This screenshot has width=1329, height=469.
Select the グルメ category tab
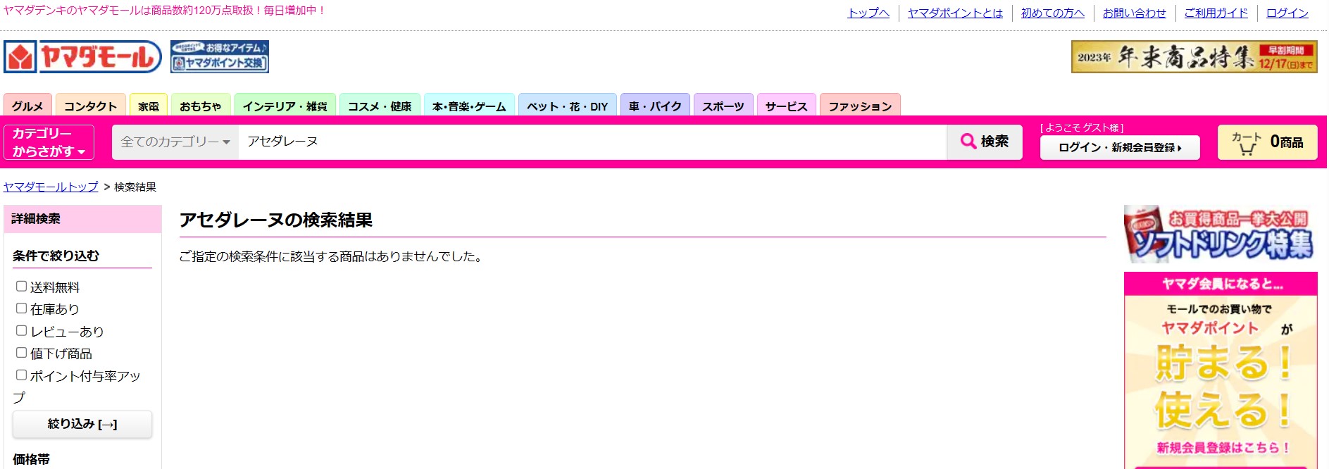(x=27, y=106)
